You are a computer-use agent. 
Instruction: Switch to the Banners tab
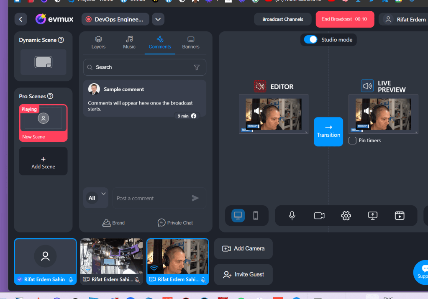tap(191, 43)
